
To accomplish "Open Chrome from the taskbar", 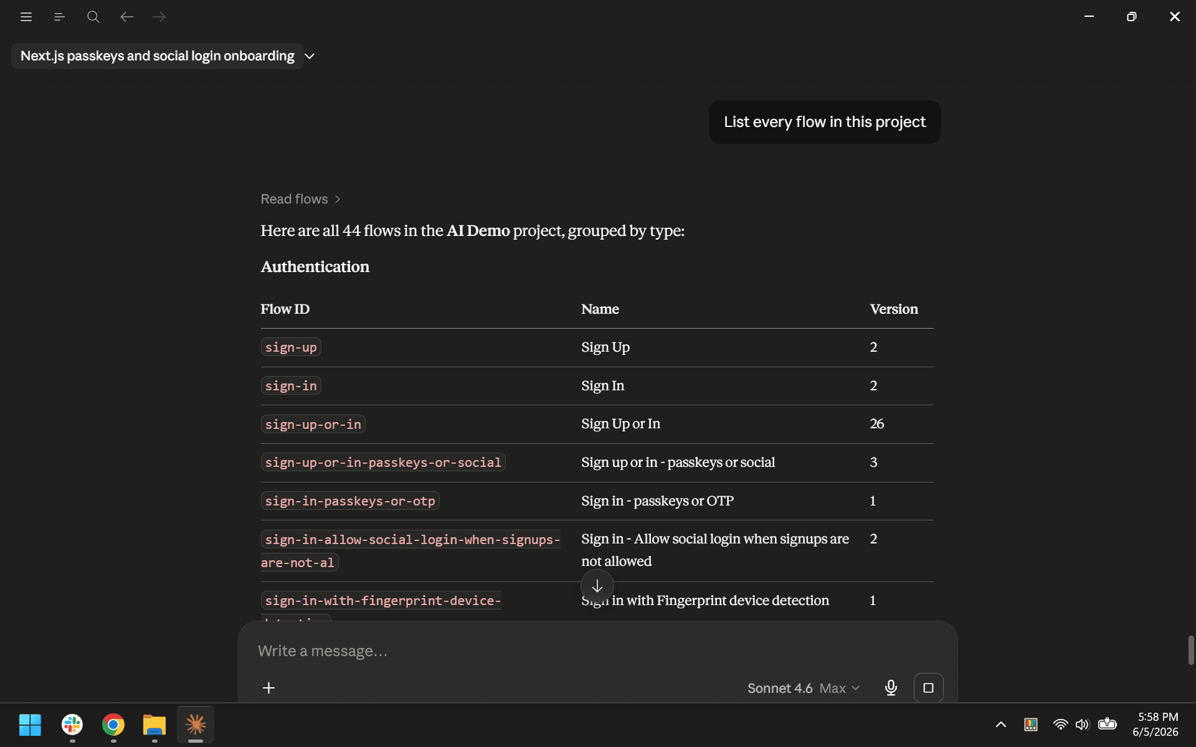I will [113, 725].
